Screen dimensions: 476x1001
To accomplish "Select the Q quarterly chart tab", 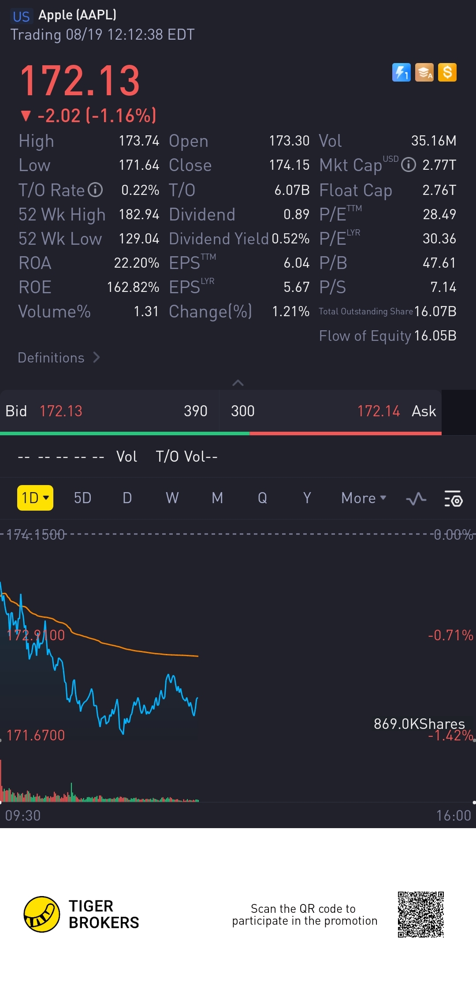I will click(262, 498).
